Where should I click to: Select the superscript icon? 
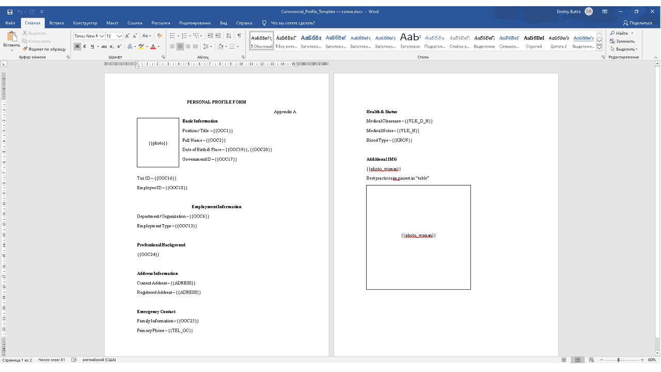pos(119,46)
